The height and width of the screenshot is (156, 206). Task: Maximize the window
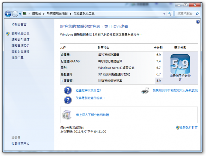[x=185, y=5]
